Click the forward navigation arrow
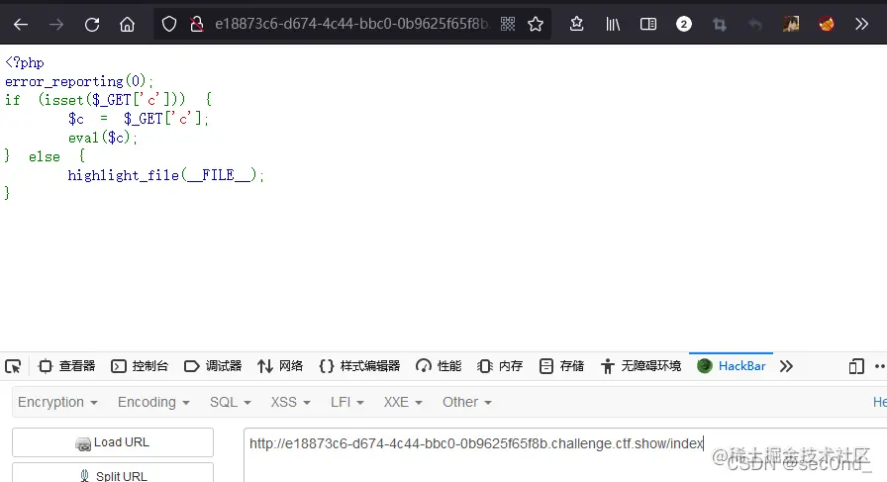Viewport: 887px width, 482px height. [x=56, y=25]
